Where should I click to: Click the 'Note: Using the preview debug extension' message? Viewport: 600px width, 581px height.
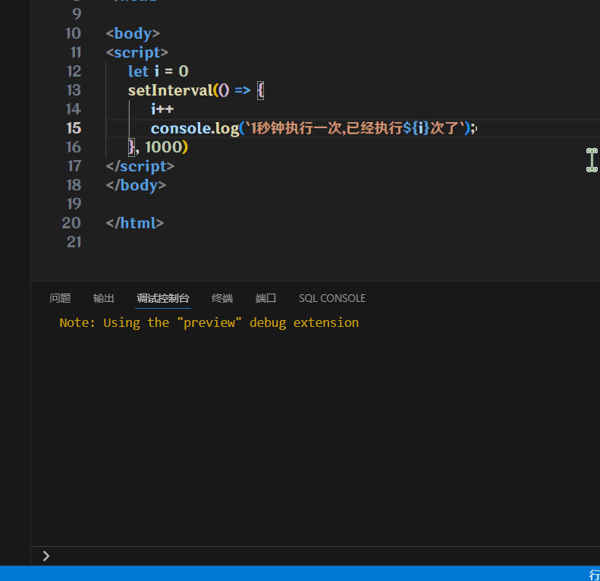(209, 322)
